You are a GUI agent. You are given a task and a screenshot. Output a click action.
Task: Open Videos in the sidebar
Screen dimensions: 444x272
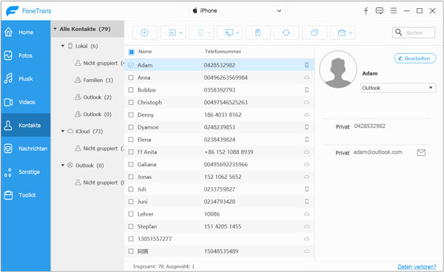(26, 102)
